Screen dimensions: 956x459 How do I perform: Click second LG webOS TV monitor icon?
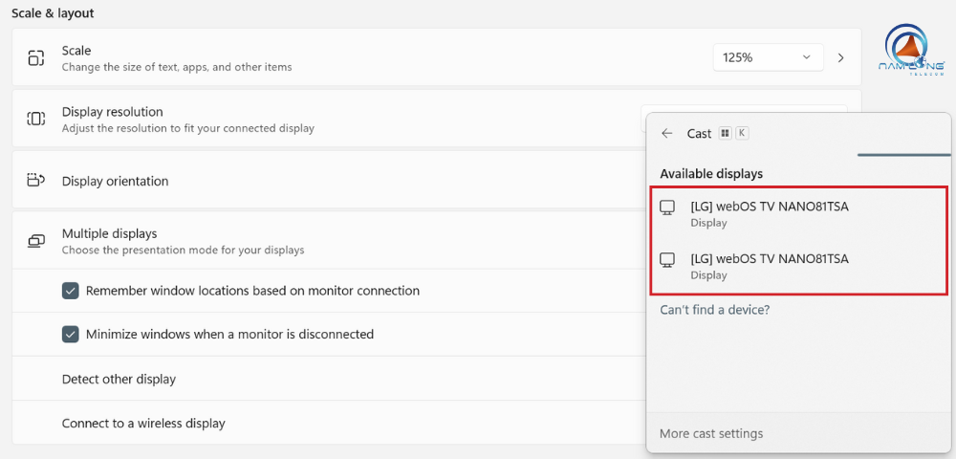point(668,260)
